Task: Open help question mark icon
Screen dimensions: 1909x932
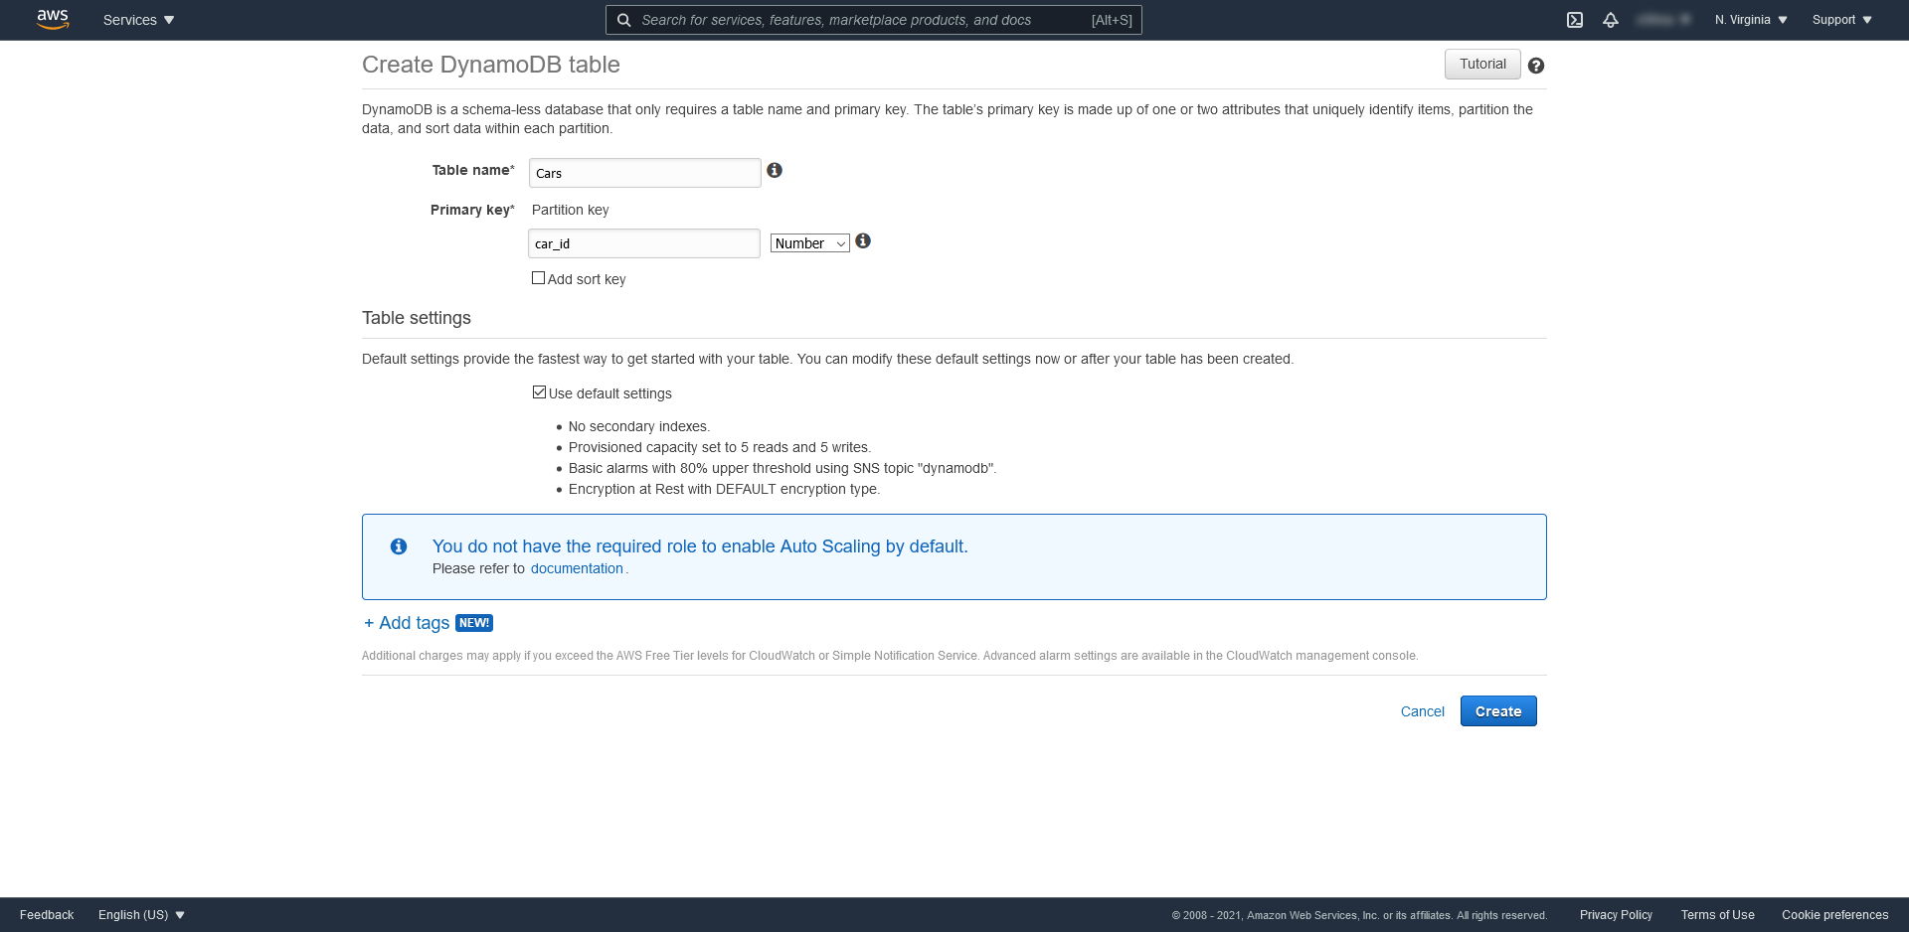Action: [1536, 66]
